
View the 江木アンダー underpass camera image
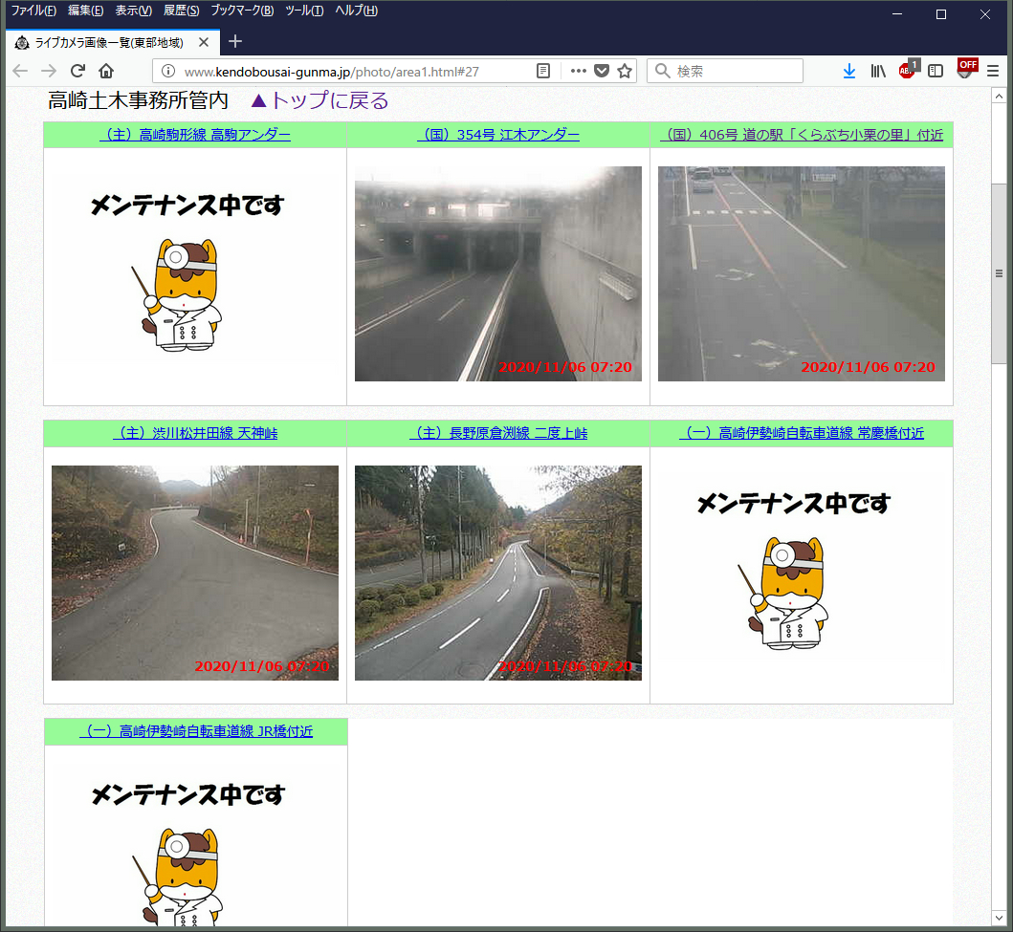[498, 273]
